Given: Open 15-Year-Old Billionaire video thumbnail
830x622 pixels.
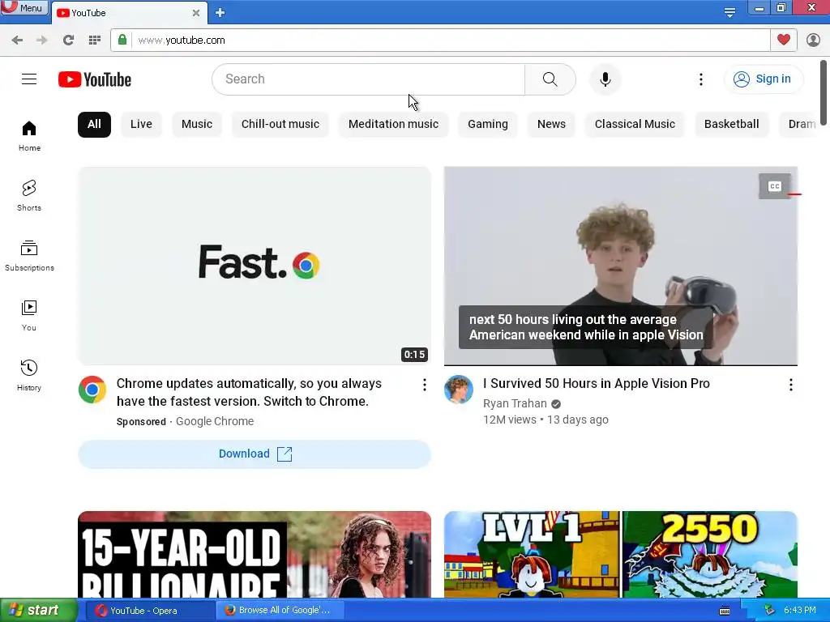Looking at the screenshot, I should pyautogui.click(x=255, y=554).
